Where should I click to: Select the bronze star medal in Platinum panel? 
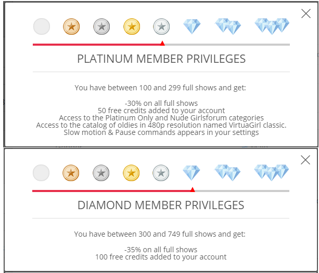point(71,26)
